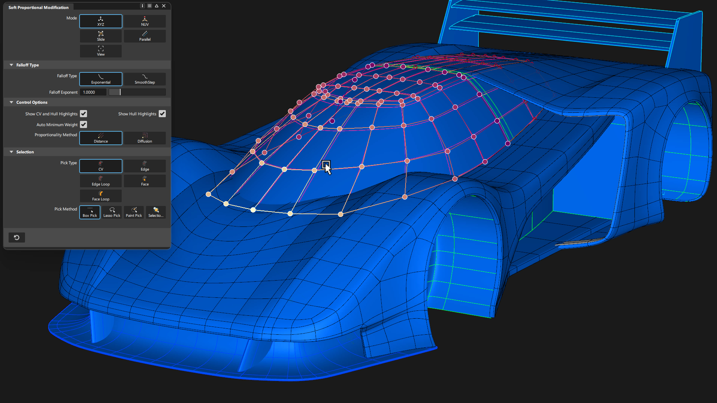Select SmoothStep falloff type
This screenshot has height=403, width=717.
(145, 79)
